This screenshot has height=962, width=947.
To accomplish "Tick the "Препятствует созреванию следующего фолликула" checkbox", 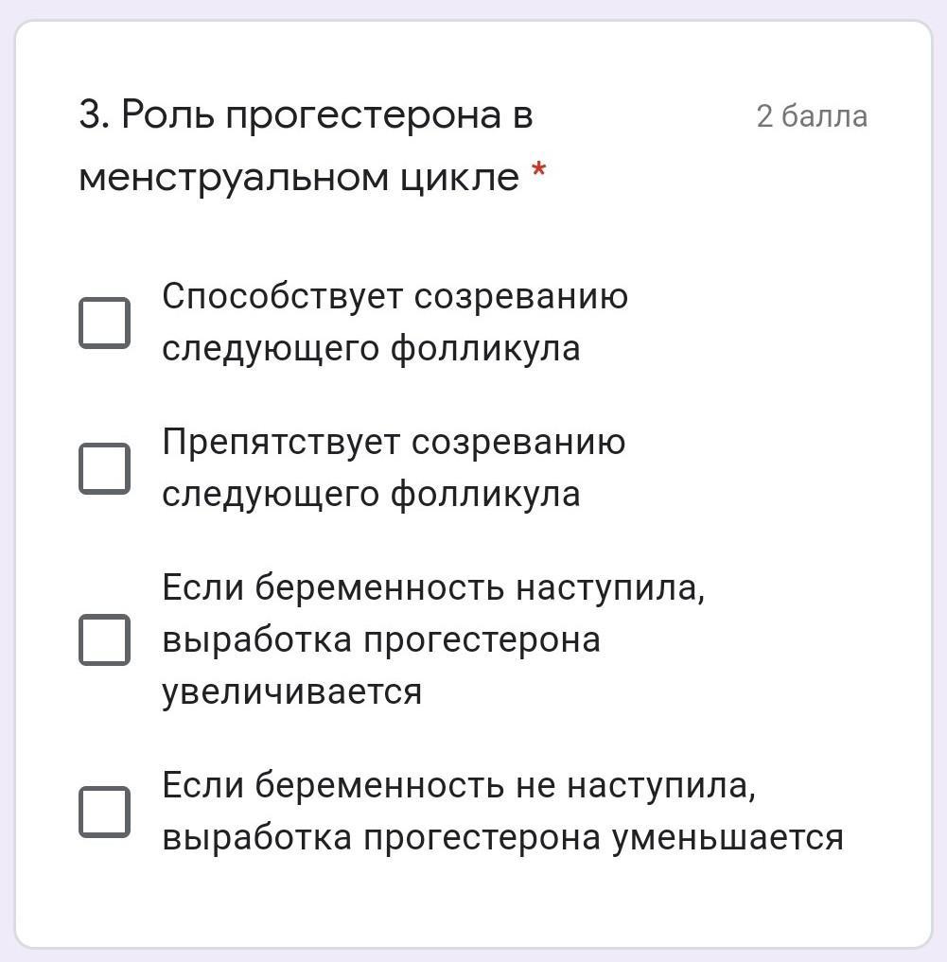I will pos(104,468).
